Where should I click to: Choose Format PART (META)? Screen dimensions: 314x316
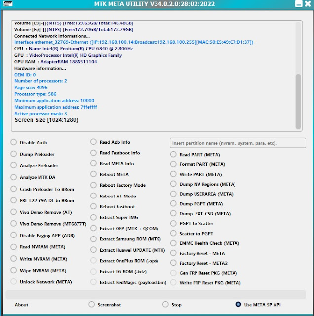[x=173, y=164]
